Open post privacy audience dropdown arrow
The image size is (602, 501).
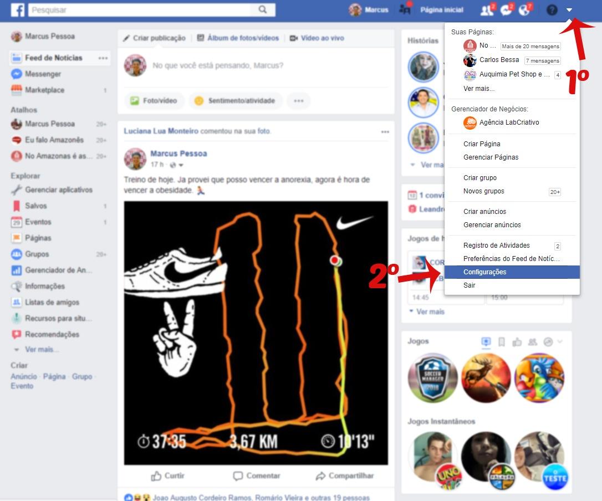181,165
